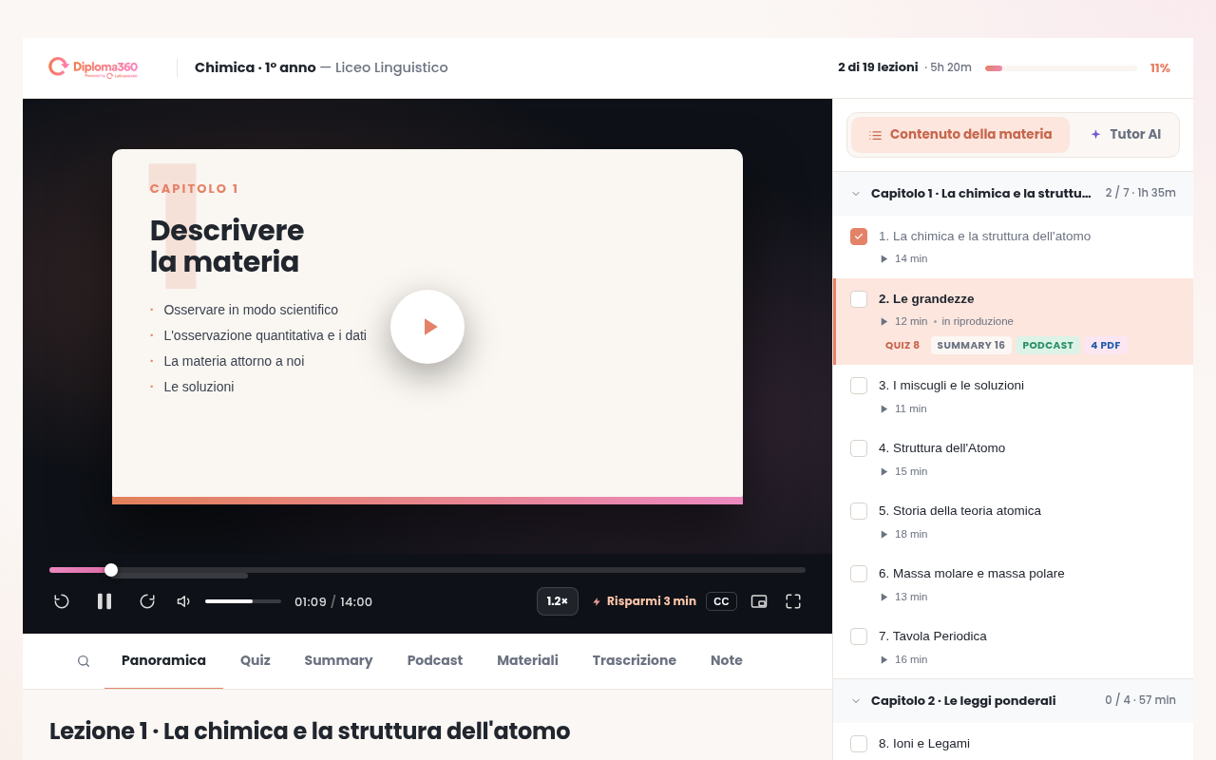Screen dimensions: 1216x760
Task: Click the big play button on video
Action: (x=427, y=327)
